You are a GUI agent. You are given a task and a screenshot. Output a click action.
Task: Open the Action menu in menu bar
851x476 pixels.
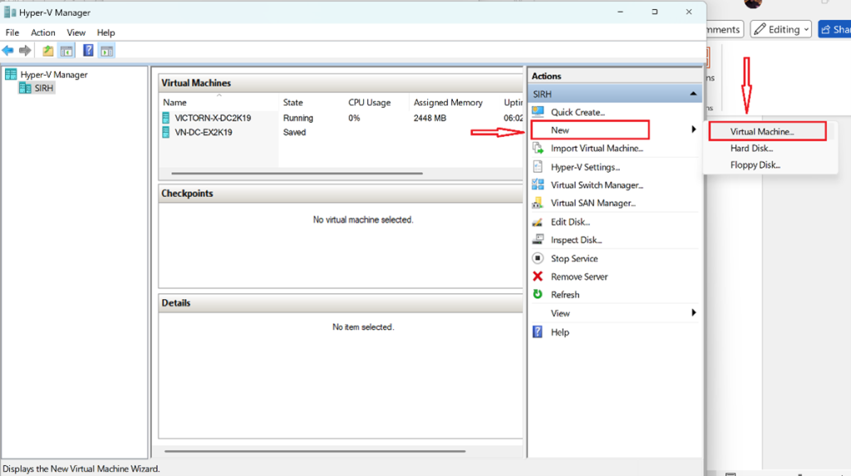43,32
